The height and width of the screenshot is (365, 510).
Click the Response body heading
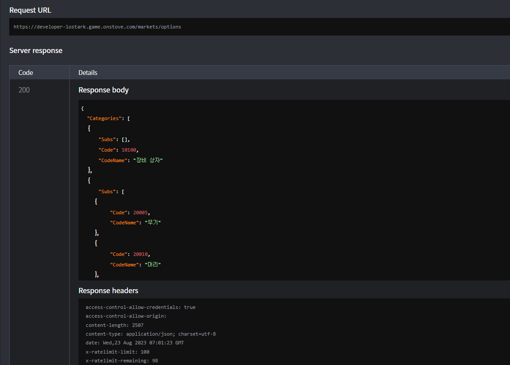coord(103,90)
